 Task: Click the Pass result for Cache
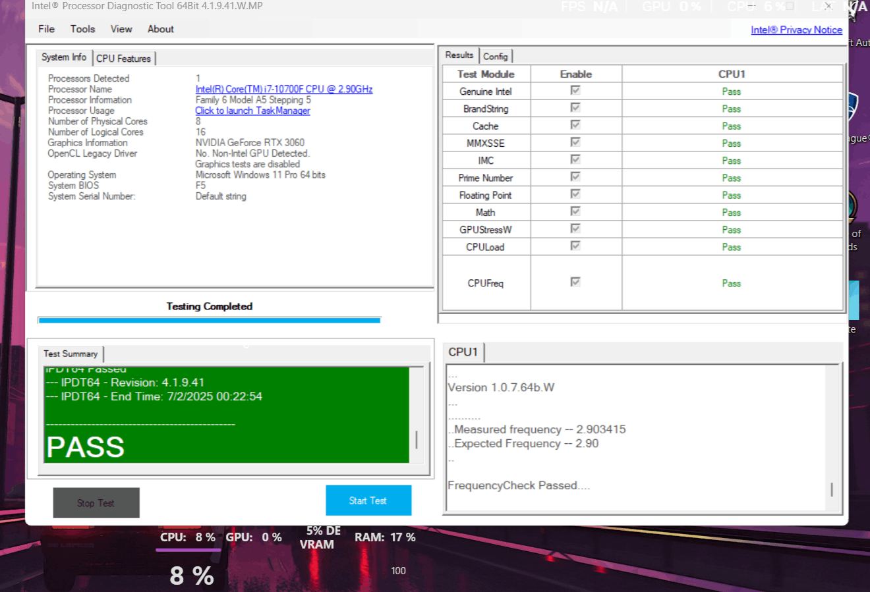click(x=731, y=126)
